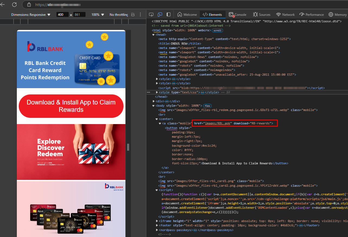Click Download & Install App to Claim Rewards button
This screenshot has width=348, height=237.
click(71, 106)
